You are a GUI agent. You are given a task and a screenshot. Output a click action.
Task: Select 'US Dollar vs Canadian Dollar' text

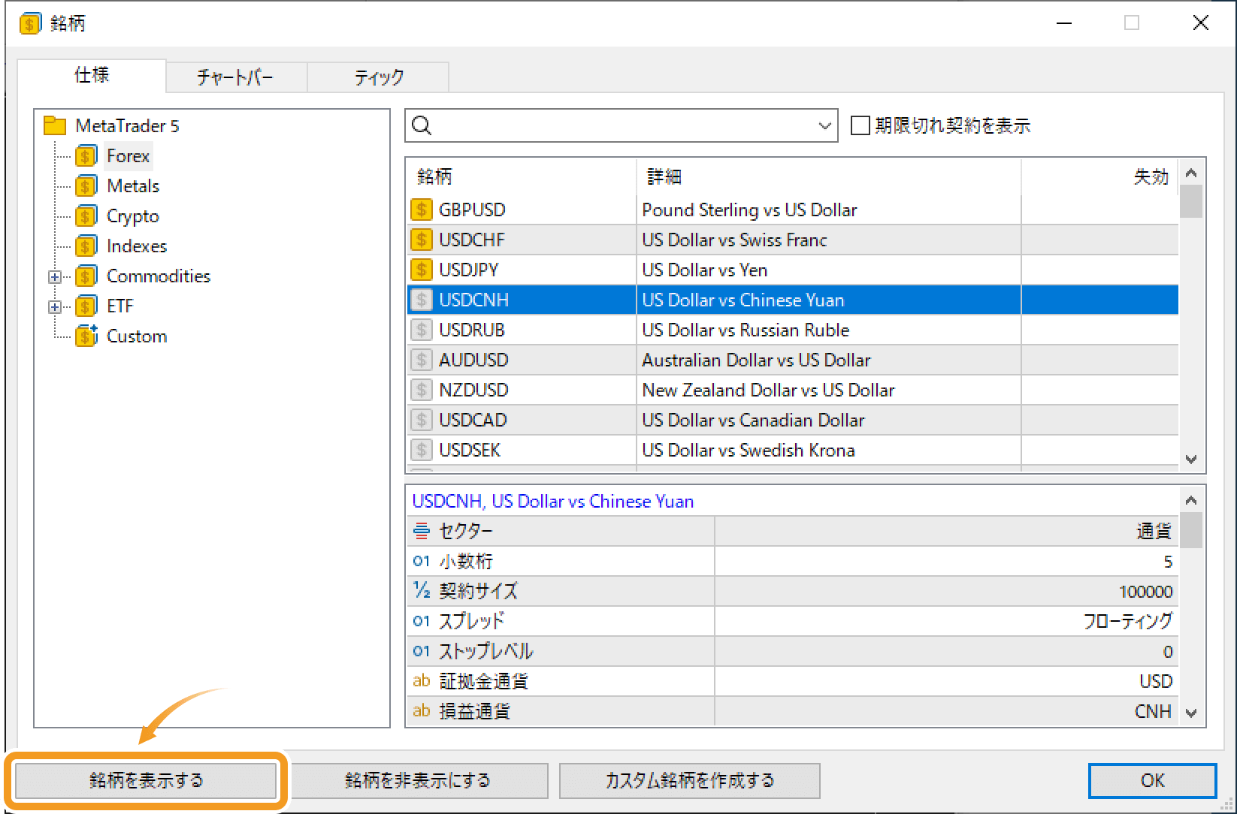pos(753,420)
